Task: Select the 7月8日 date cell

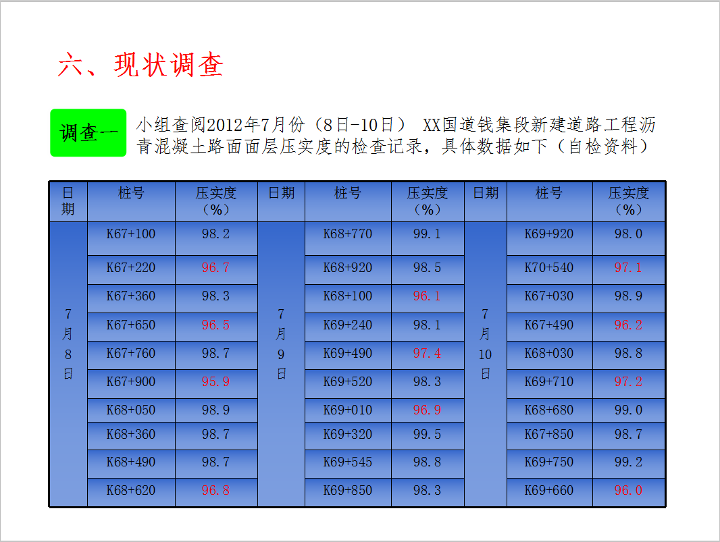Action: (68, 364)
